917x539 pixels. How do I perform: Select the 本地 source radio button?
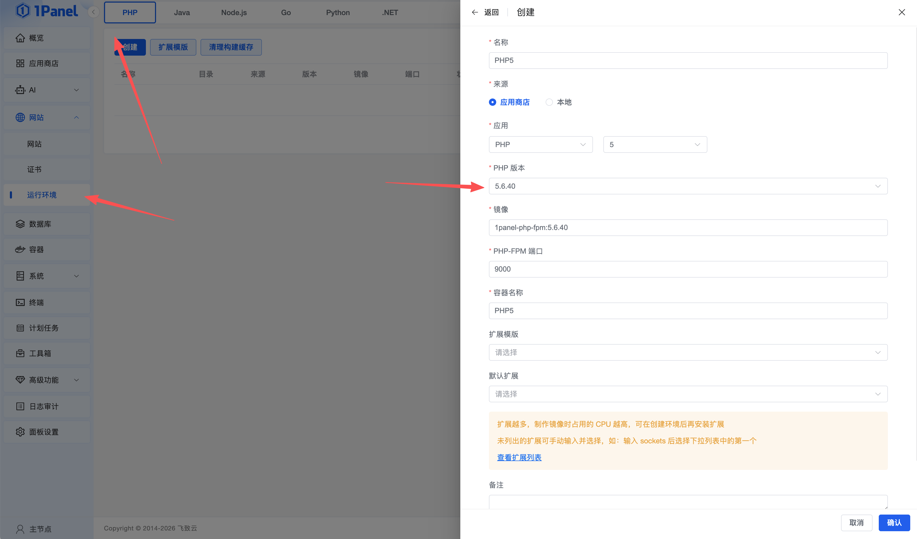point(549,102)
